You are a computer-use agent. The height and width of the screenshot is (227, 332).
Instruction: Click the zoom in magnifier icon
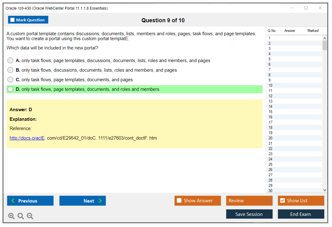coord(11,216)
